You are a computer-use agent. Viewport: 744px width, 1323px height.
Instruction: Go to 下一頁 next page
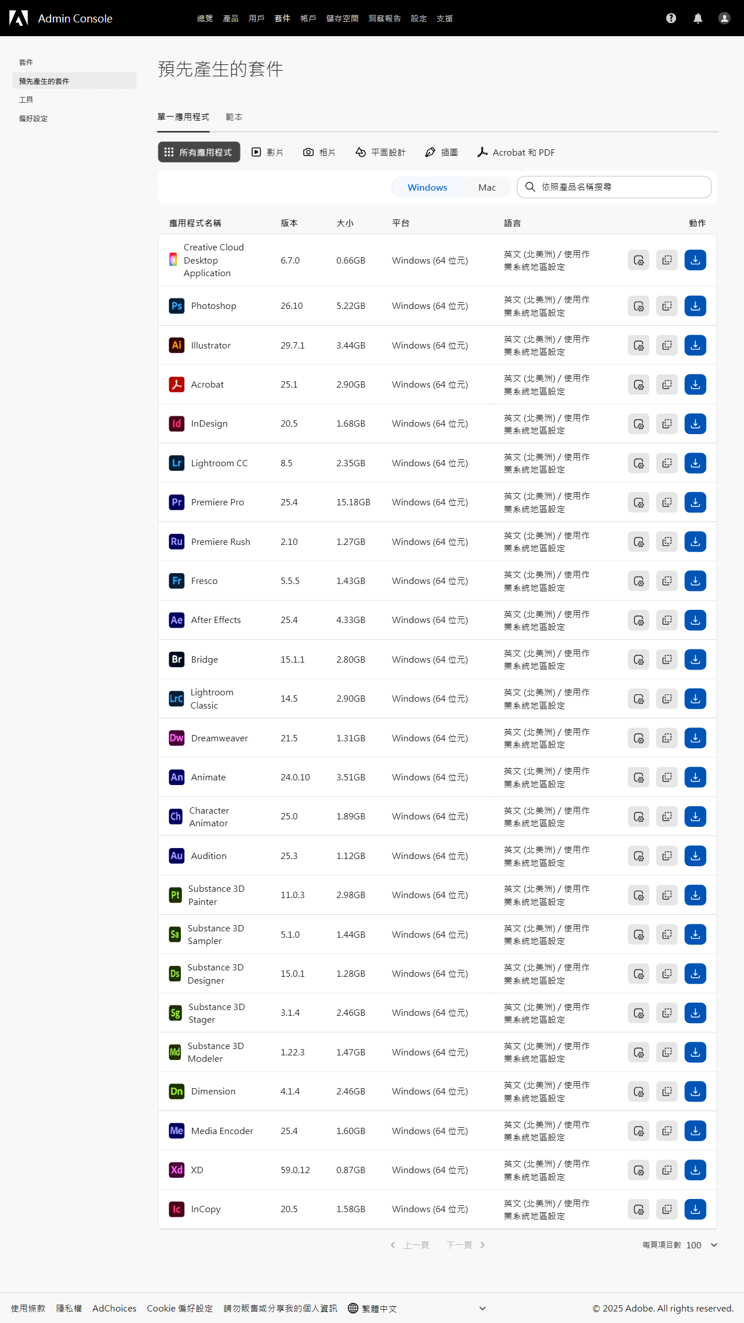point(466,1245)
